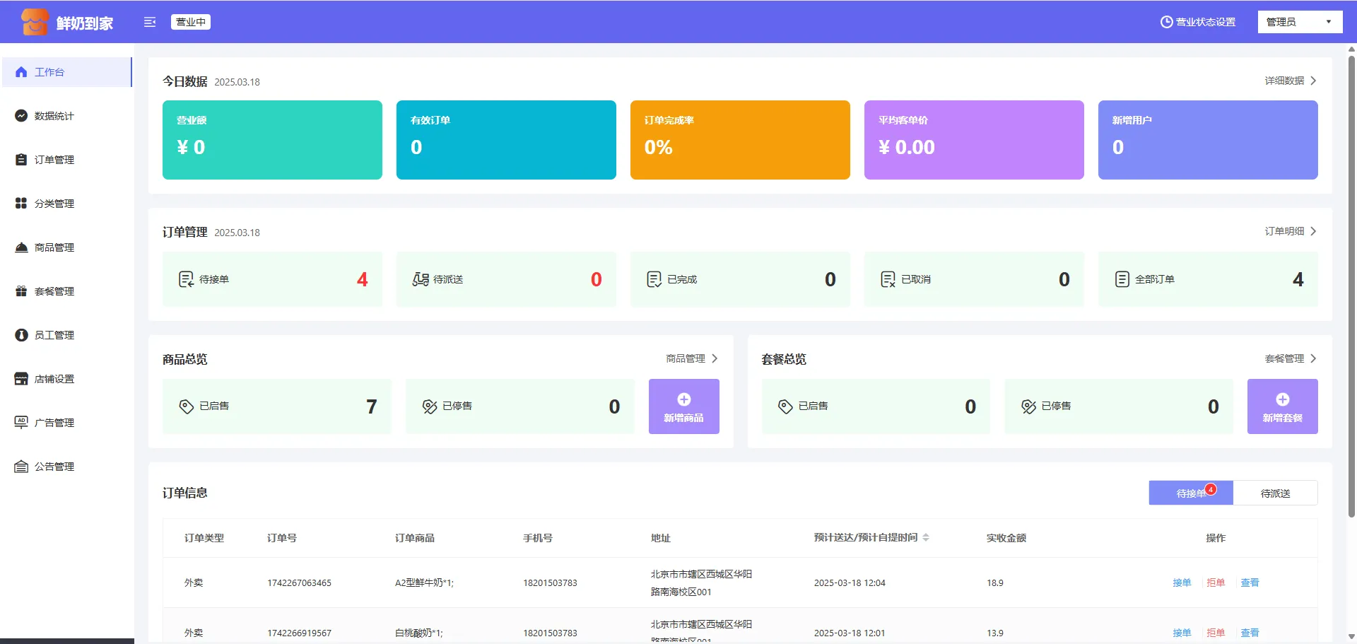
Task: Click 拒单 for order 1742267063465
Action: [1216, 582]
